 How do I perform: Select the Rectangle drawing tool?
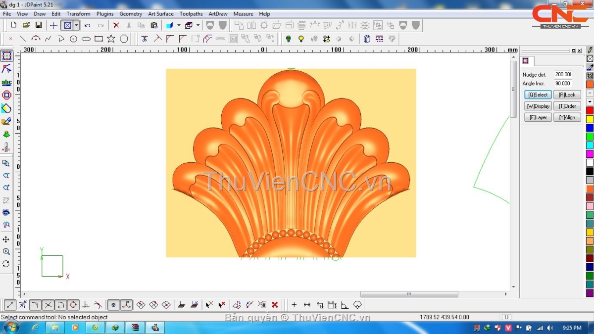[x=99, y=39]
